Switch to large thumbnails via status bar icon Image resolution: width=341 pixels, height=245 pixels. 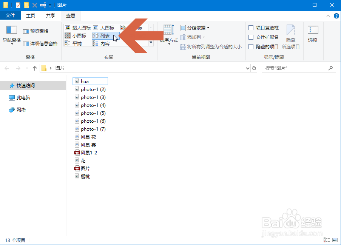335,240
